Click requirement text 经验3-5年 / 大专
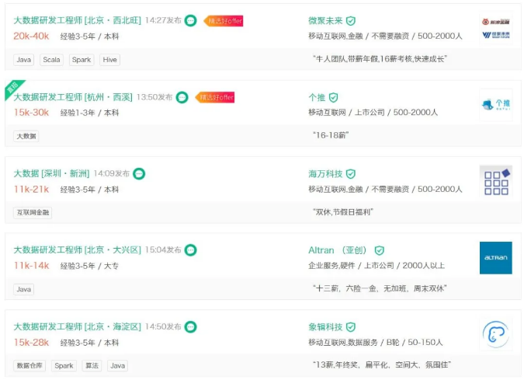Screen dimensions: 524x380 pyautogui.click(x=89, y=266)
